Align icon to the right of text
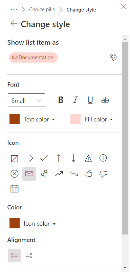Screen dimensions: 130x272 [29, 255]
